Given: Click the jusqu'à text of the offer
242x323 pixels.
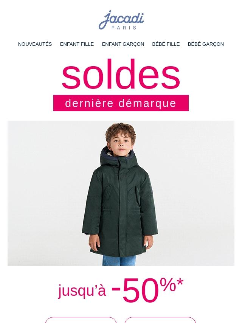Looking at the screenshot, I should pos(82,290).
